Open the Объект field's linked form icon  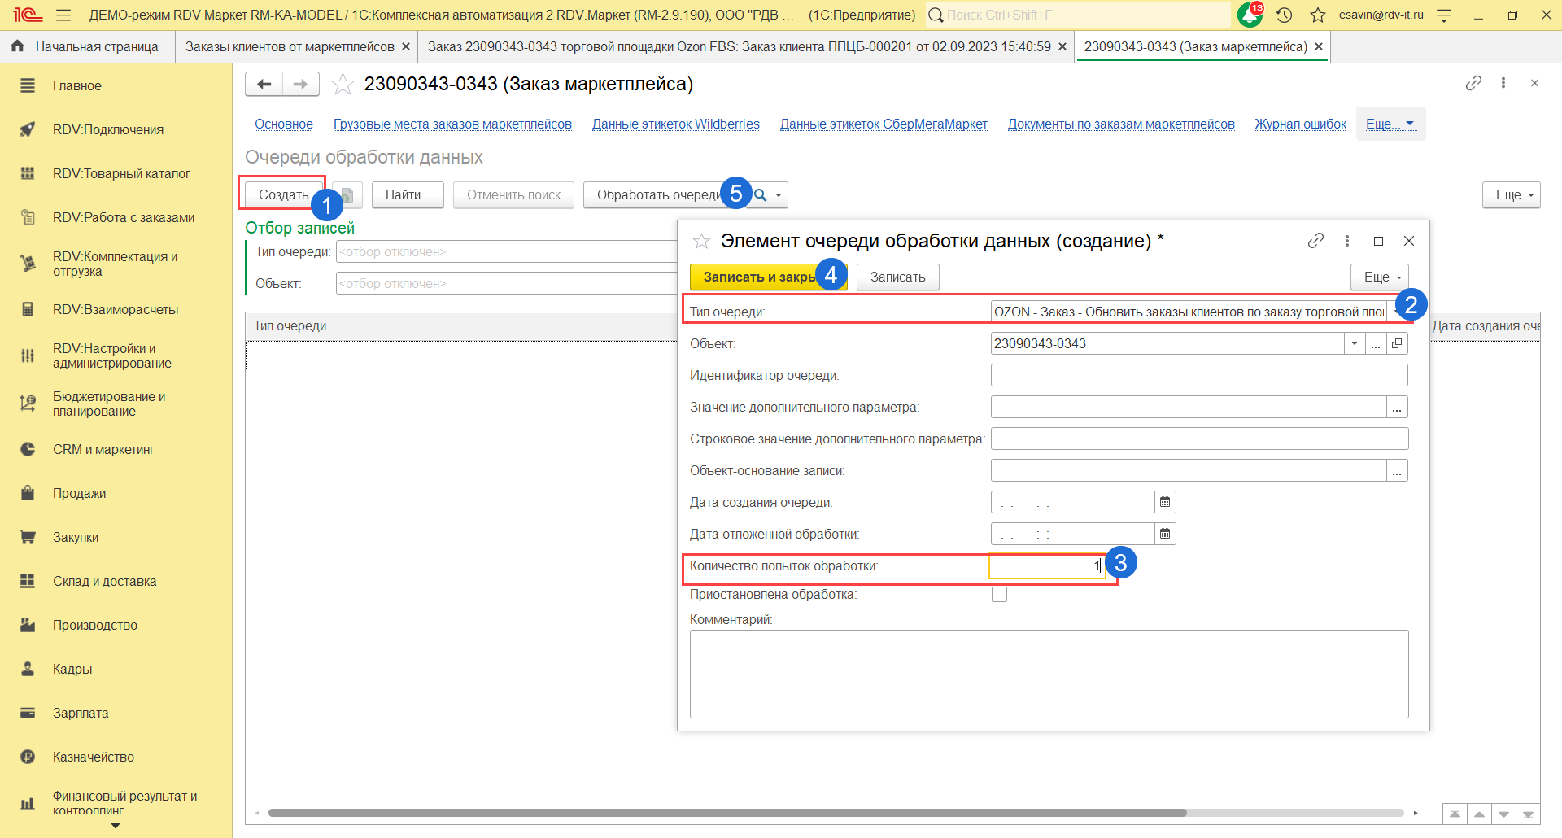(1397, 343)
